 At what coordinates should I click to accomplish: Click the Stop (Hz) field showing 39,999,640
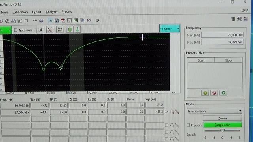(x=222, y=42)
